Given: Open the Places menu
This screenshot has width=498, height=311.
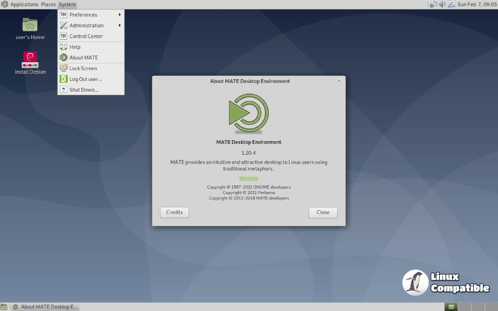Looking at the screenshot, I should (x=48, y=4).
